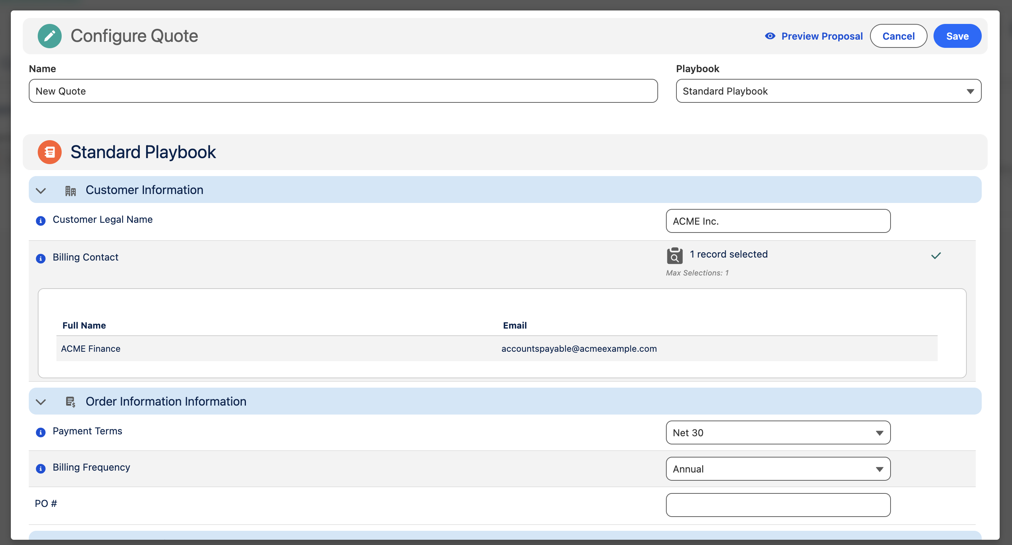Click the orange Standard Playbook notebook icon
The width and height of the screenshot is (1012, 545).
(x=49, y=152)
